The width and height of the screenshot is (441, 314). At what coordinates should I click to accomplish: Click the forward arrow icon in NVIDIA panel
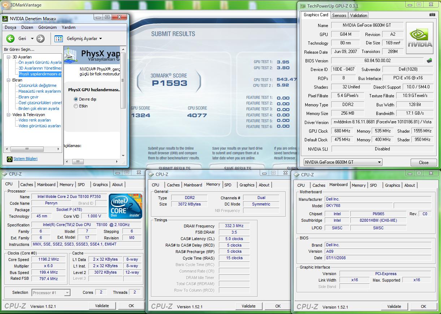click(40, 39)
